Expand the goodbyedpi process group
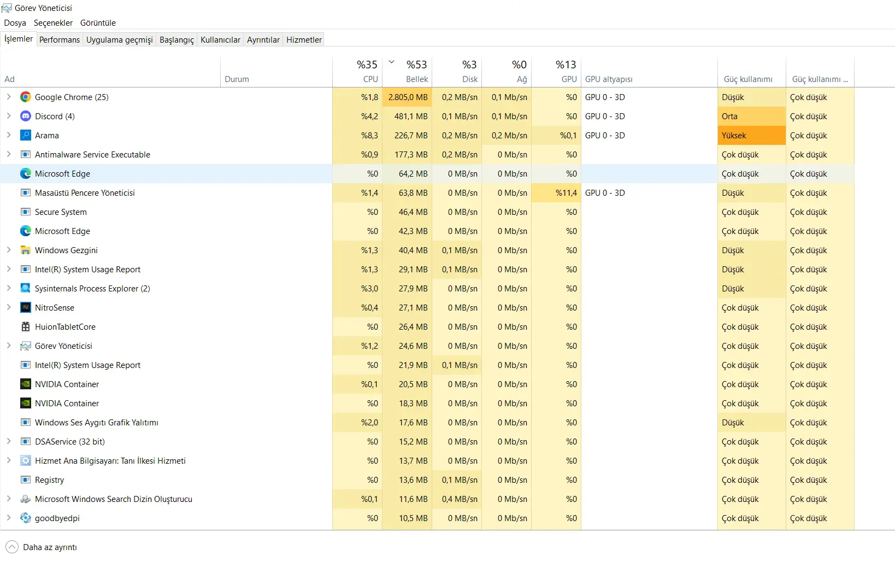The height and width of the screenshot is (561, 895). [9, 518]
